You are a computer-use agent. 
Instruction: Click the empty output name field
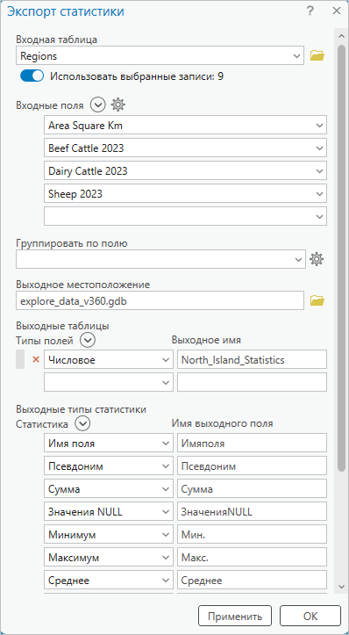252,382
